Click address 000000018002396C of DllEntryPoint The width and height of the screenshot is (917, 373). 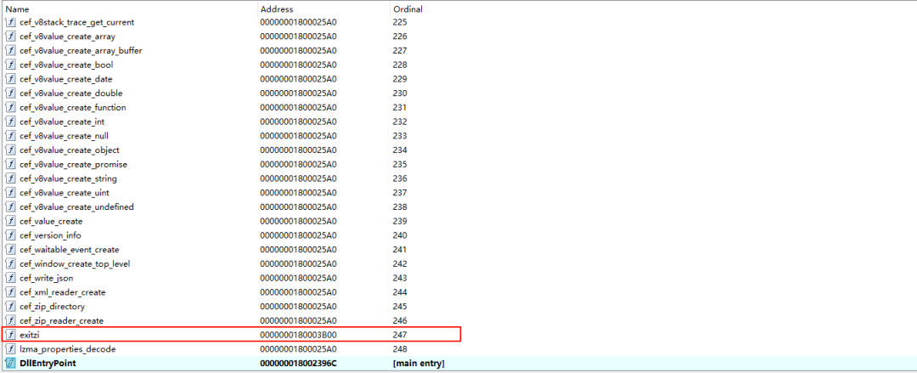[x=298, y=363]
